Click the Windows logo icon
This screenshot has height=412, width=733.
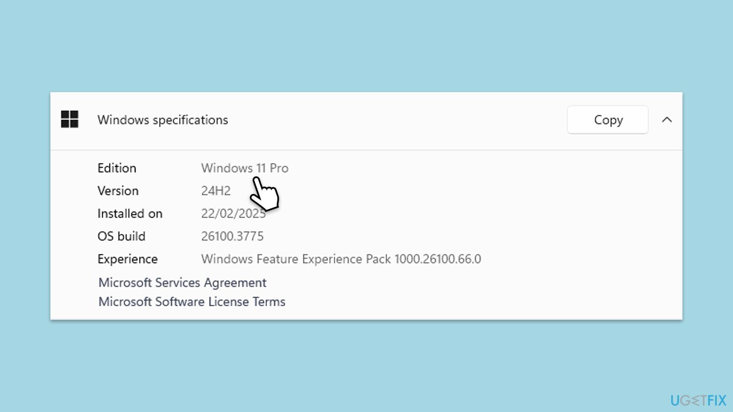point(70,120)
